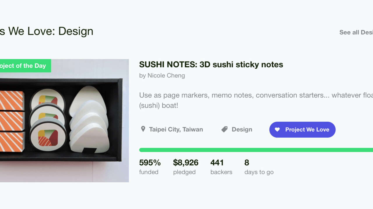Click the tag icon beside Design
Viewport: 373px width, 209px height.
pyautogui.click(x=224, y=129)
